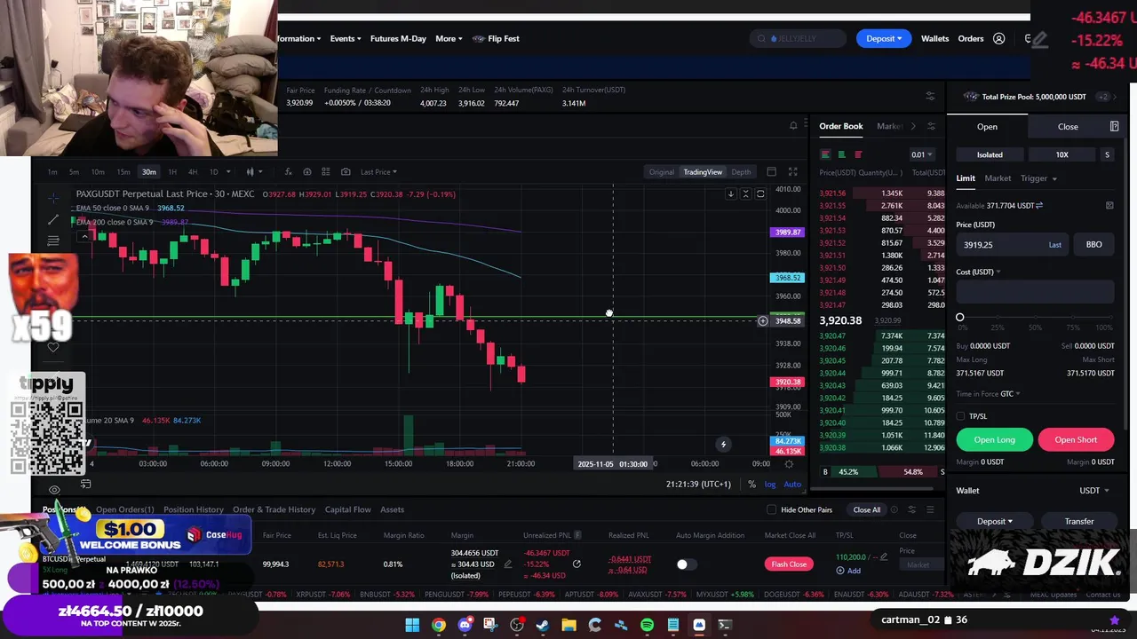The width and height of the screenshot is (1137, 639).
Task: Expand the Events menu dropdown
Action: [x=346, y=39]
